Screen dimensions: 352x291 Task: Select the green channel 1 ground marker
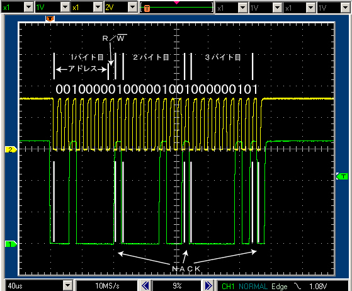point(11,244)
